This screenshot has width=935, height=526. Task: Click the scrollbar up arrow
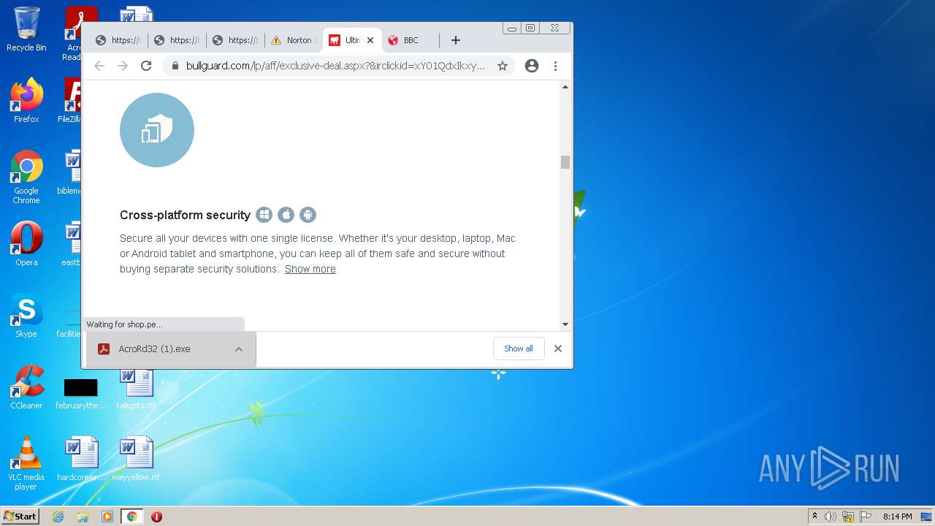(x=565, y=87)
